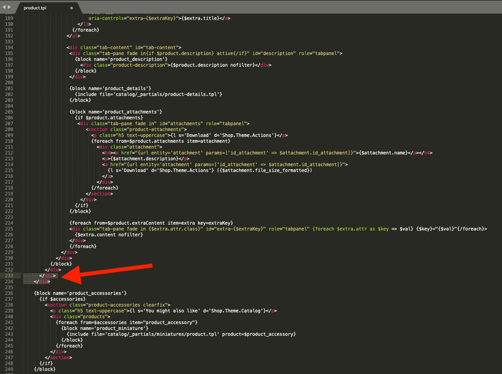
Task: Click {foreach from=$product.attachments item=attachment}
Action: point(161,141)
